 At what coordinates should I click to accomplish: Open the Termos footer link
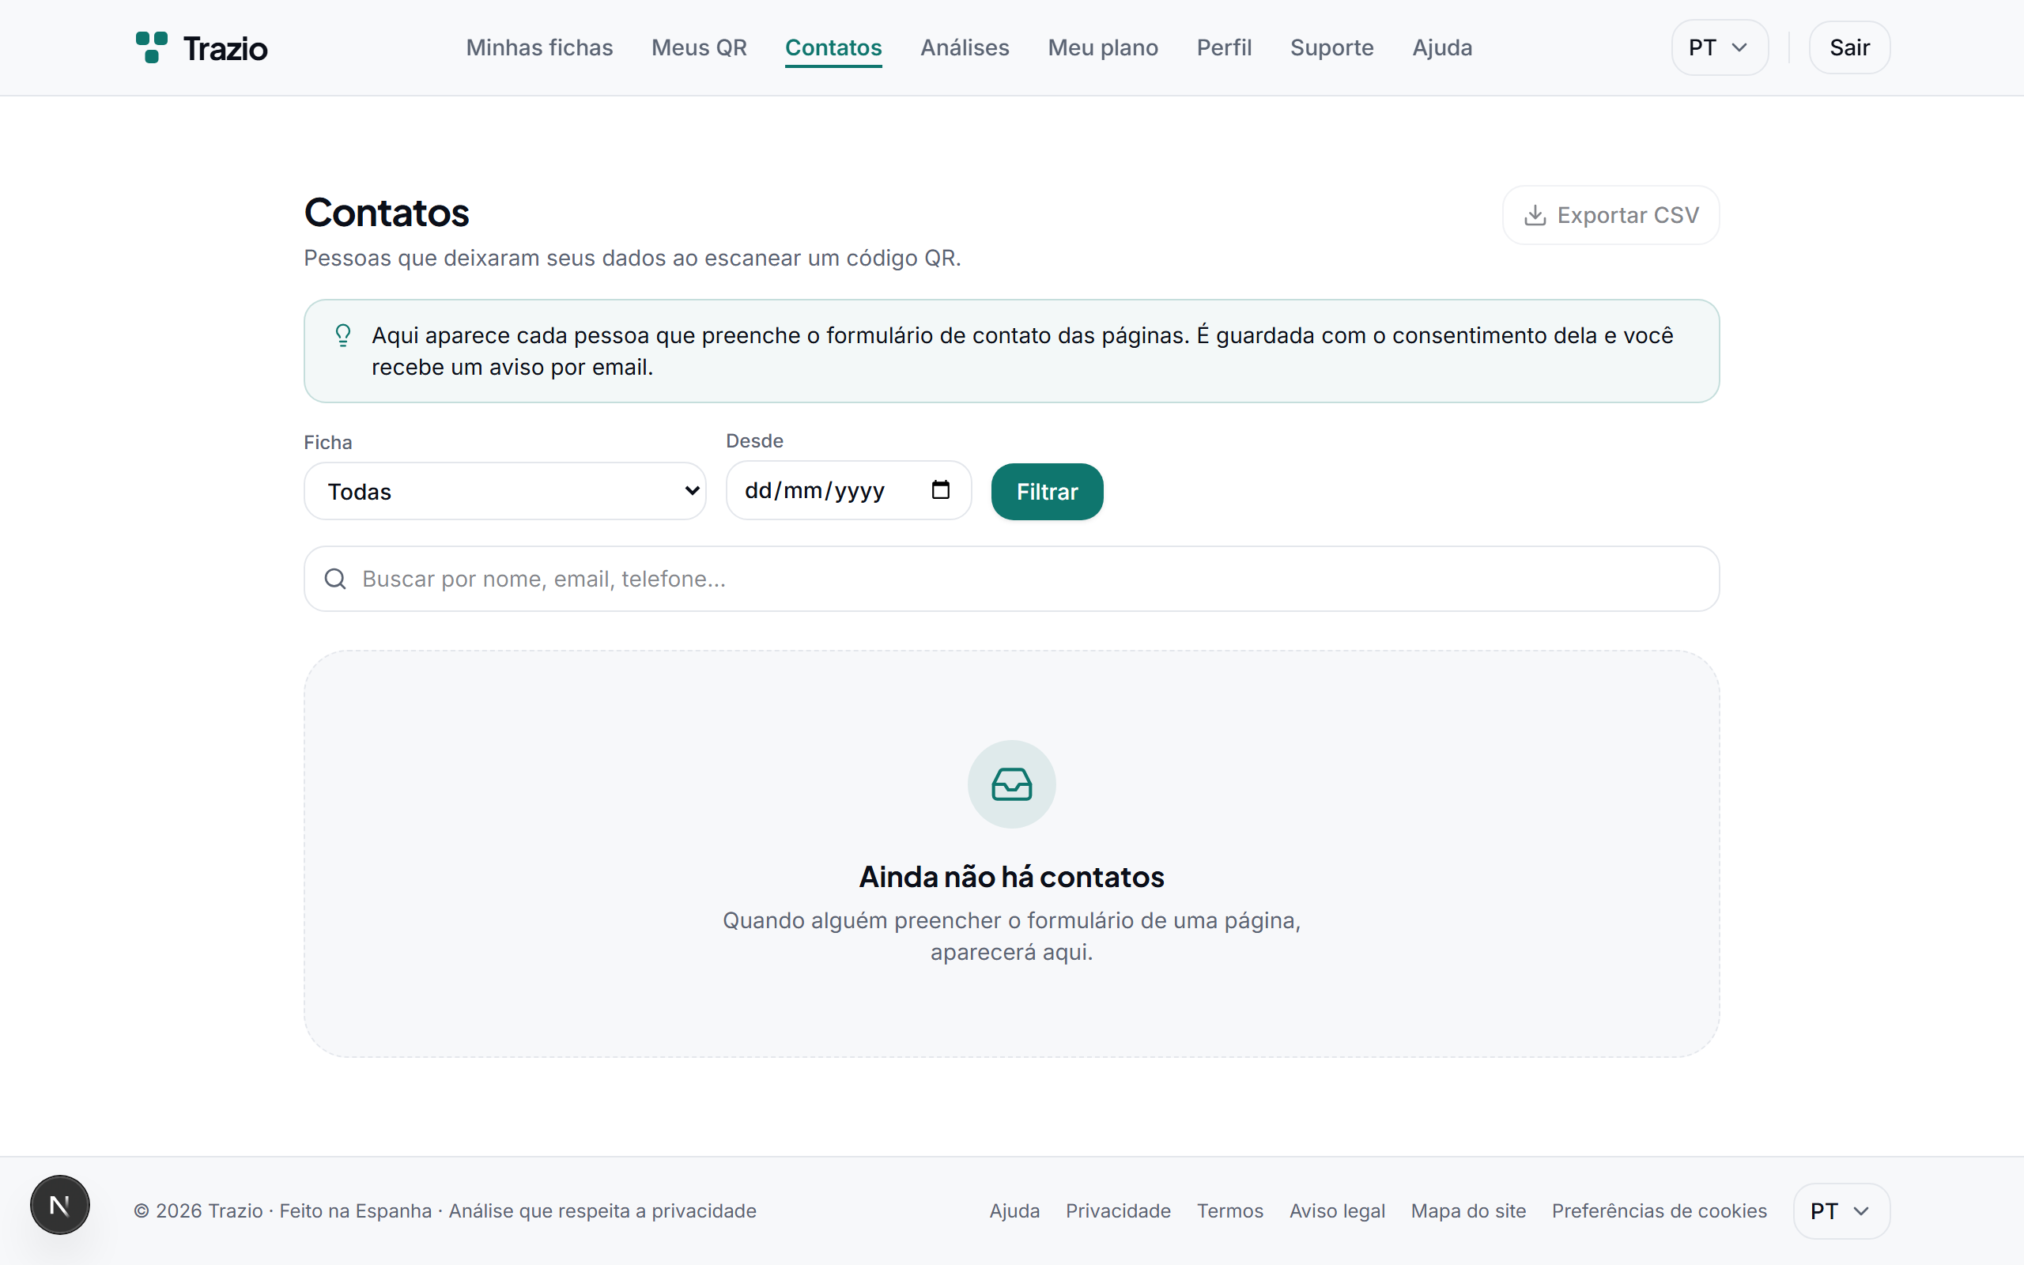coord(1229,1210)
